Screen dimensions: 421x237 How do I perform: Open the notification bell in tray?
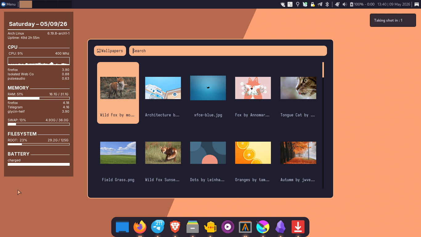pos(337,4)
